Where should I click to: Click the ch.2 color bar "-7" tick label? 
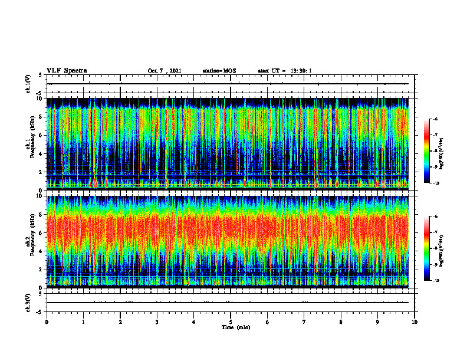436,232
